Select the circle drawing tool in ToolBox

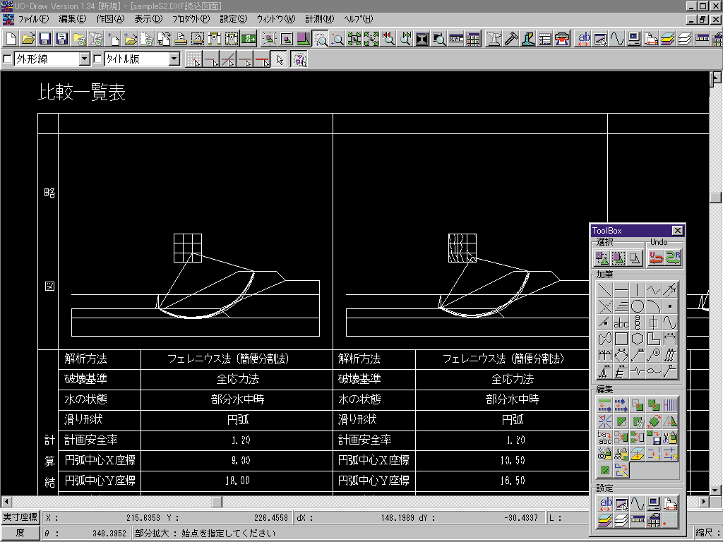(637, 306)
